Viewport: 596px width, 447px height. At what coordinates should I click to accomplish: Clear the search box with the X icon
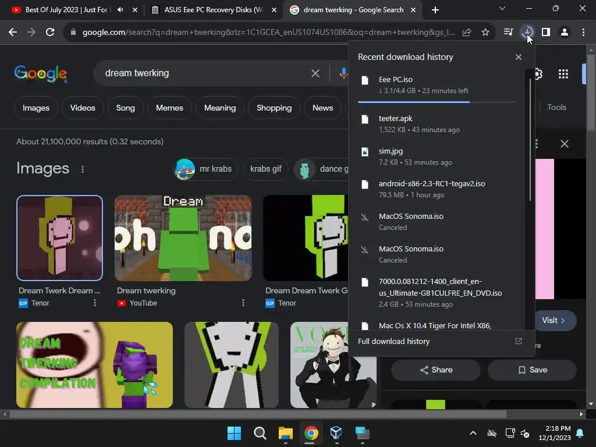coord(315,73)
